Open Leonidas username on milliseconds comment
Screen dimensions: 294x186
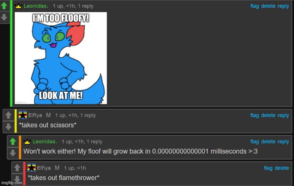coord(45,141)
